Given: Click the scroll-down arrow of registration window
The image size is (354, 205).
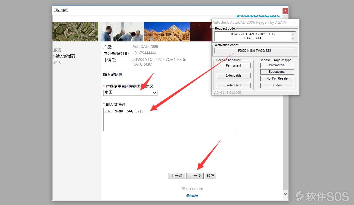Looking at the screenshot, I should tap(286, 194).
